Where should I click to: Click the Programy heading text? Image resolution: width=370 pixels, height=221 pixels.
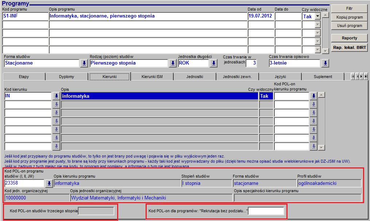coord(15,4)
